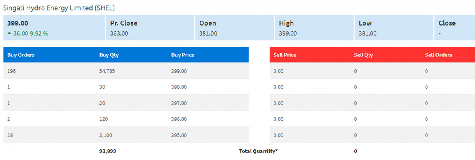Click the 398.00 buy price cell

coord(179,87)
